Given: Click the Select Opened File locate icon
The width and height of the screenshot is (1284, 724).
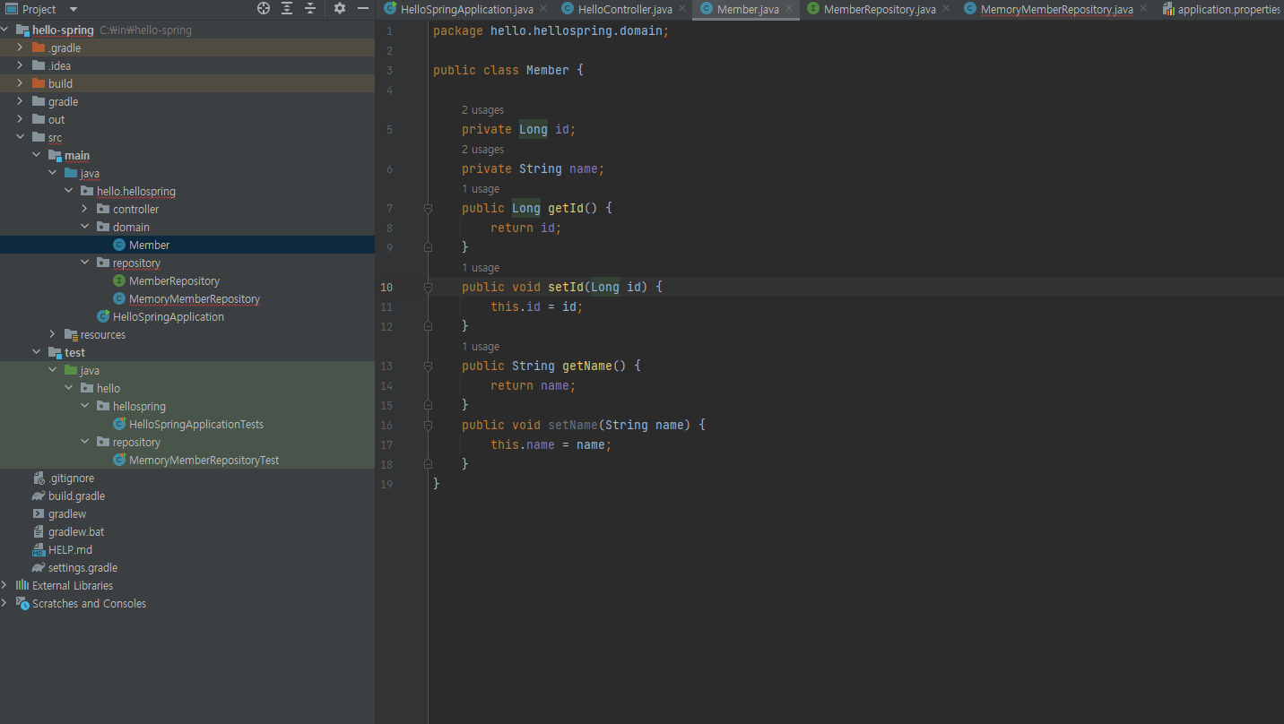Looking at the screenshot, I should pyautogui.click(x=264, y=9).
